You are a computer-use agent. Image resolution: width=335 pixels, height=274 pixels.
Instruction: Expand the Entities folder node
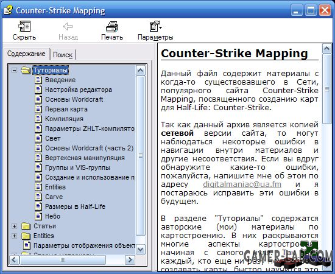tap(15, 236)
